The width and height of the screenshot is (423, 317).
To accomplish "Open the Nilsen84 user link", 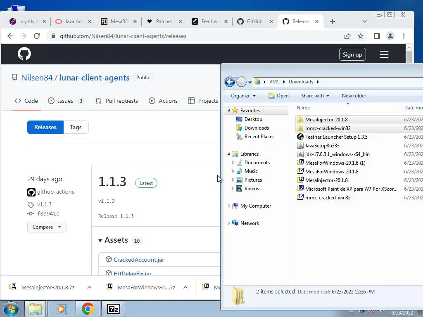I will click(x=37, y=78).
